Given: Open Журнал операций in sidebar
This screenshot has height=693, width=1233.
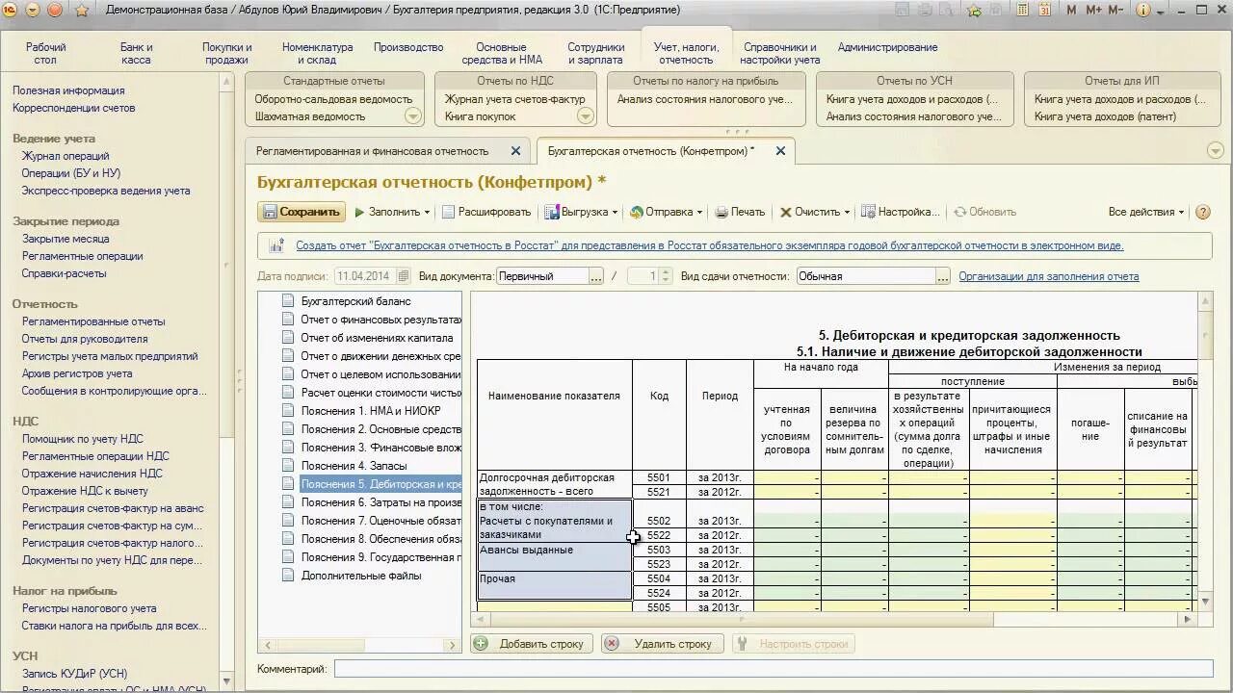Looking at the screenshot, I should pyautogui.click(x=66, y=156).
